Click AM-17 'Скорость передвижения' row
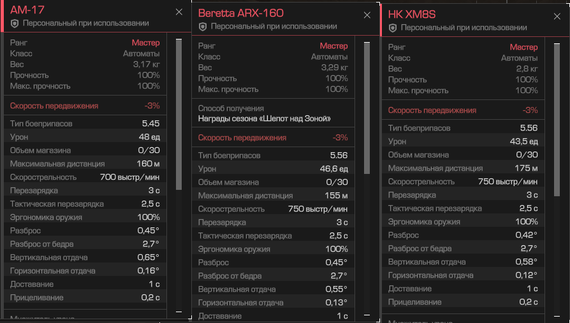 point(85,106)
